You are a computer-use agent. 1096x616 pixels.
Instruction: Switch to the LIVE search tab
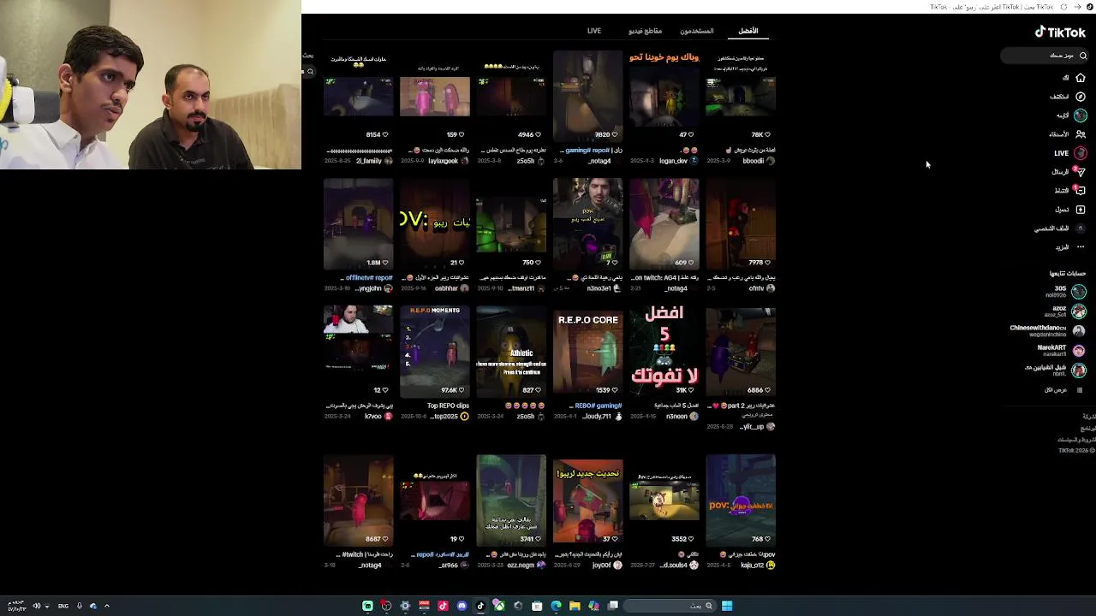tap(594, 31)
